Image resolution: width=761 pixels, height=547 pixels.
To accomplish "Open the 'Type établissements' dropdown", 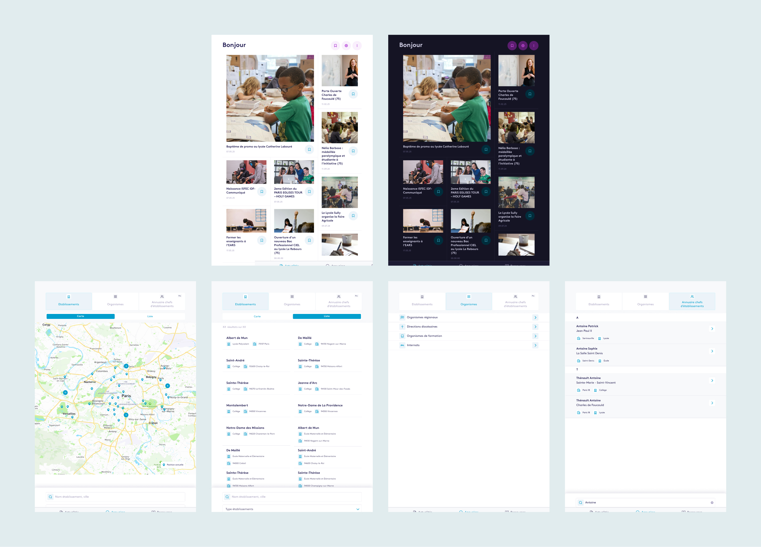I will tap(292, 509).
